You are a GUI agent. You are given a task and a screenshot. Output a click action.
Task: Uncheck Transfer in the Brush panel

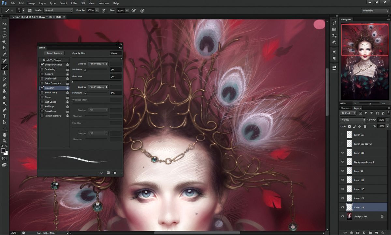pyautogui.click(x=42, y=88)
